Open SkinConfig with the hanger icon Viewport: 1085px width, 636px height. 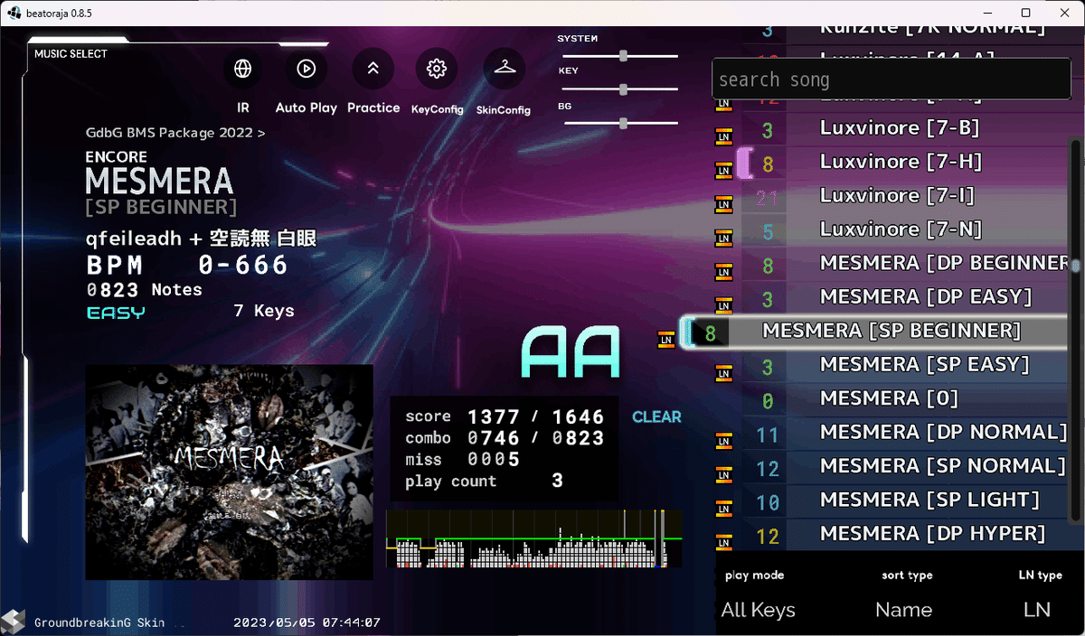pyautogui.click(x=505, y=68)
